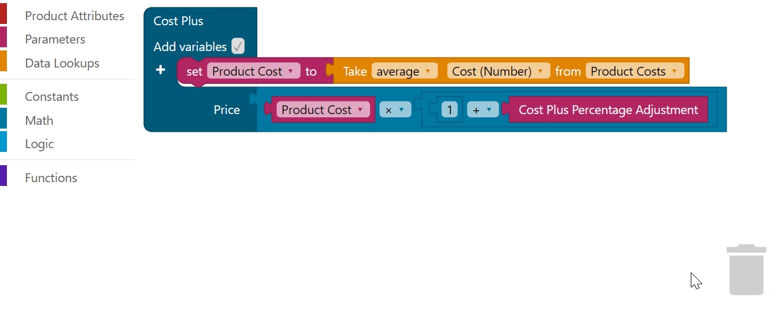Click the Cost Plus block title
Viewport: 784px width, 312px height.
(x=178, y=21)
